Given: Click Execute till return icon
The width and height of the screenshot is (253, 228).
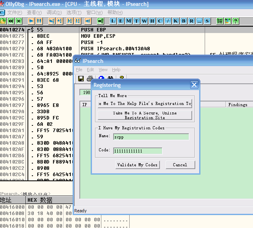Looking at the screenshot, I should (x=88, y=21).
